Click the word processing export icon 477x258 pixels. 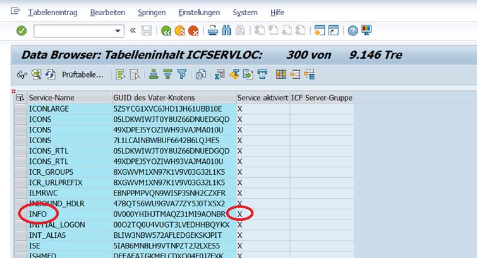(x=234, y=74)
